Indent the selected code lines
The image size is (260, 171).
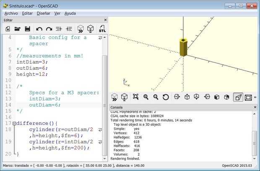[69, 29]
